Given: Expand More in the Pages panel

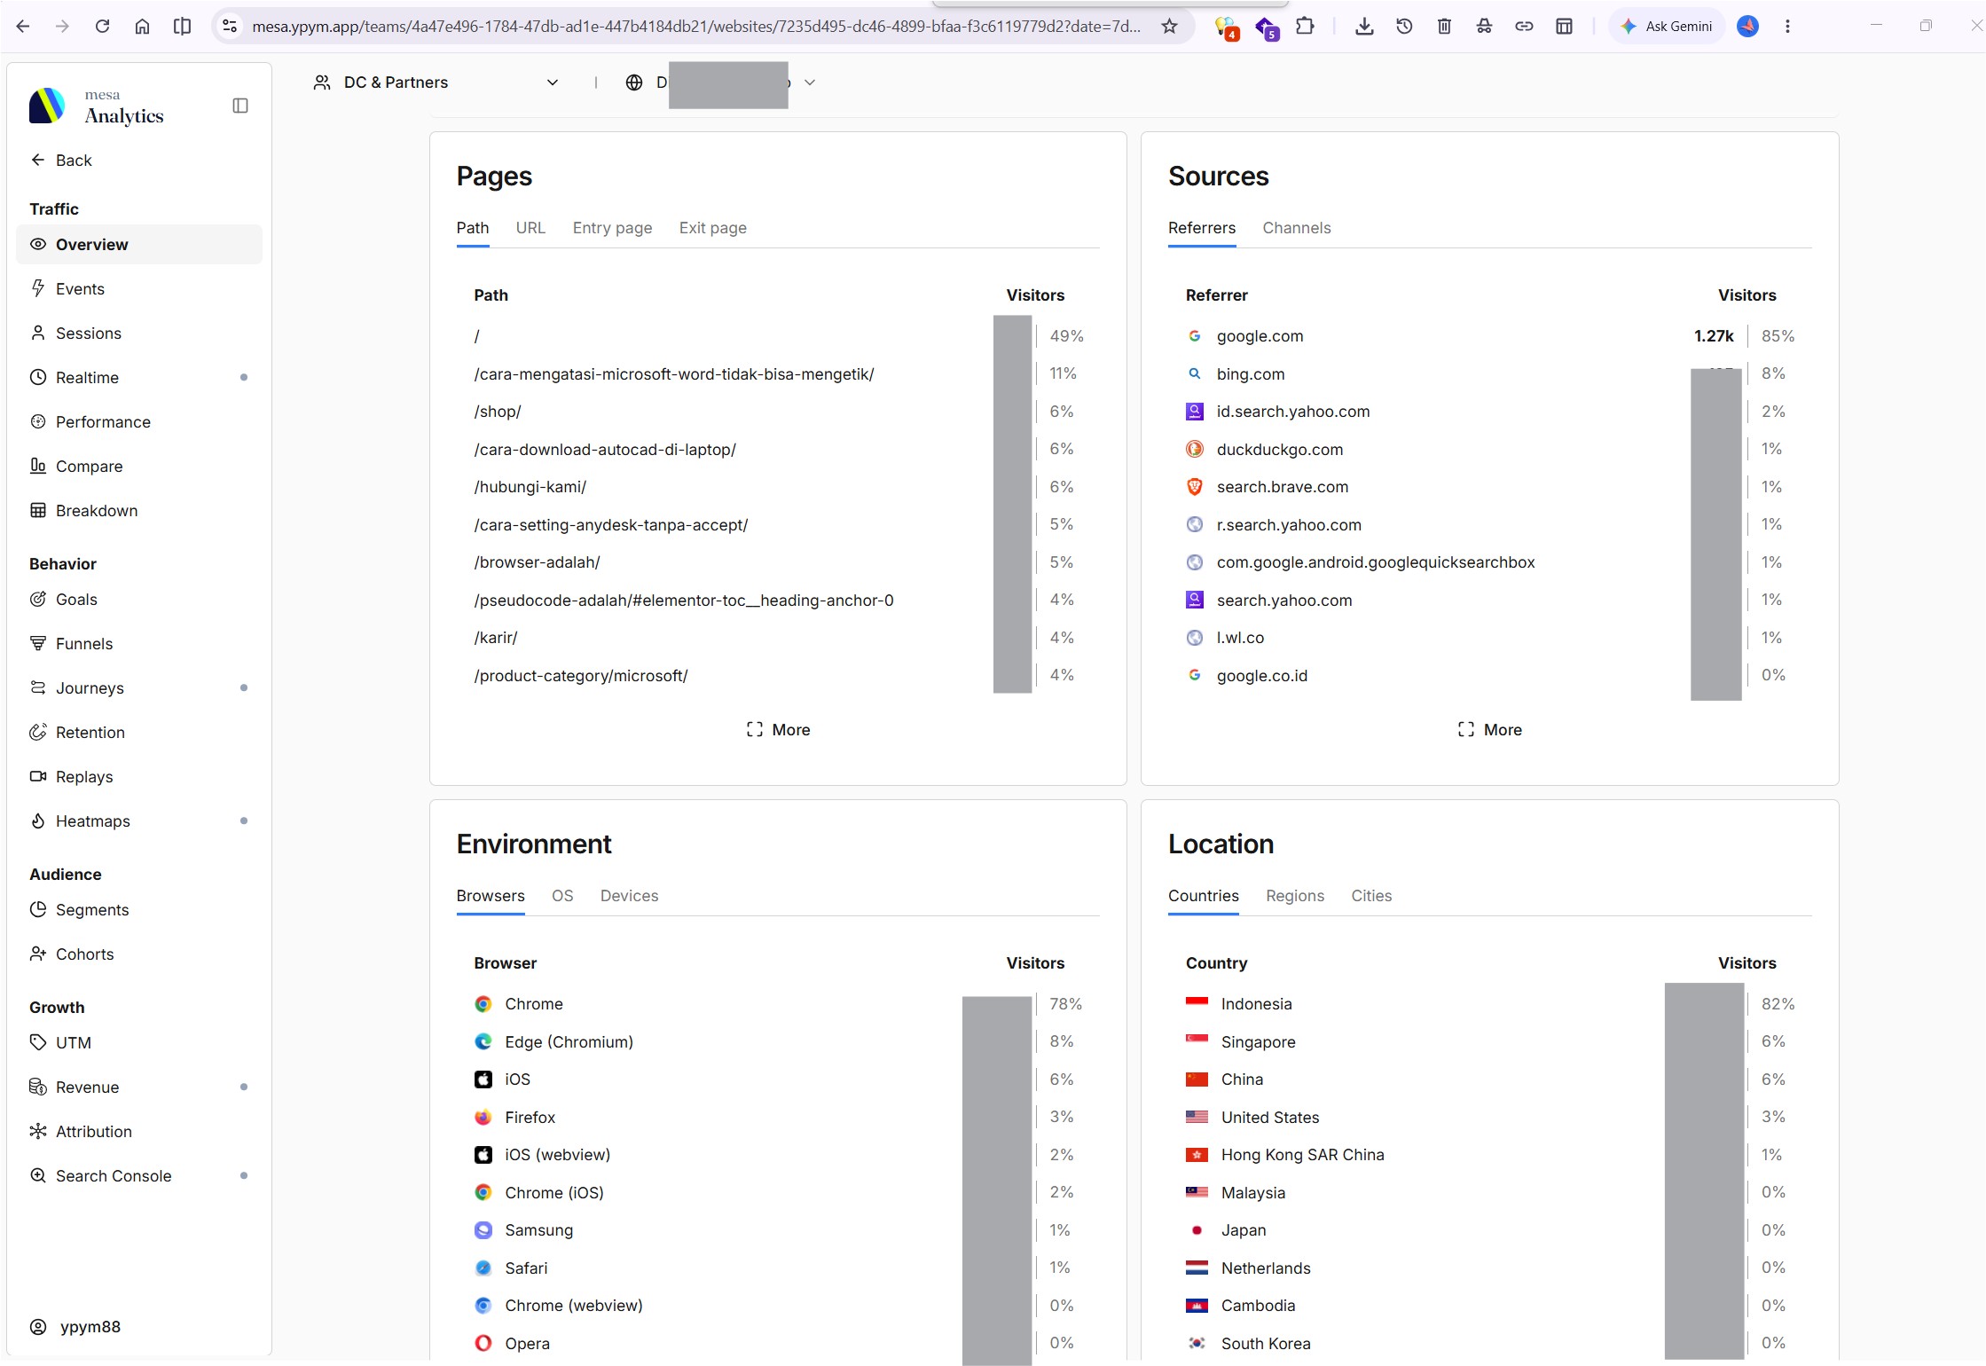Looking at the screenshot, I should pyautogui.click(x=778, y=730).
